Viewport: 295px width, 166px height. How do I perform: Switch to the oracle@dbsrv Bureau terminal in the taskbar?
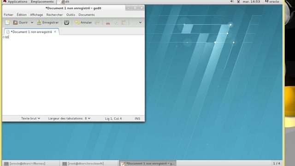pos(31,164)
